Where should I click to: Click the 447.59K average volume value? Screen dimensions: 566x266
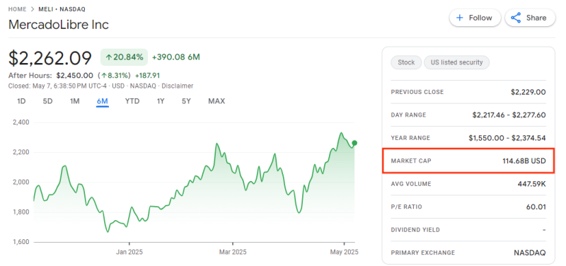click(x=532, y=184)
